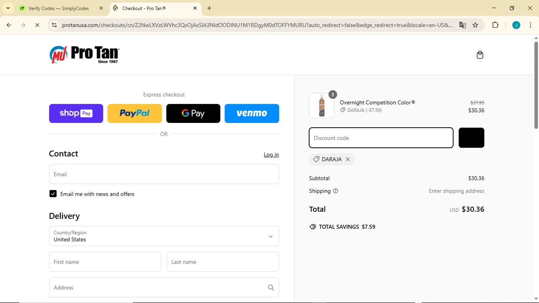Pay with Shop Pay button

click(x=76, y=113)
